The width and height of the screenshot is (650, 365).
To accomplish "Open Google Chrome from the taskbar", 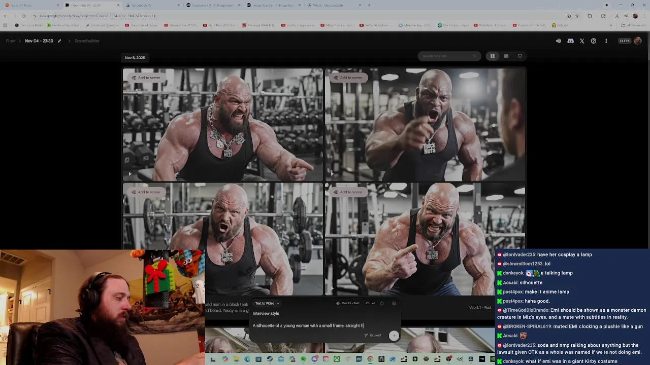I will pos(370,359).
